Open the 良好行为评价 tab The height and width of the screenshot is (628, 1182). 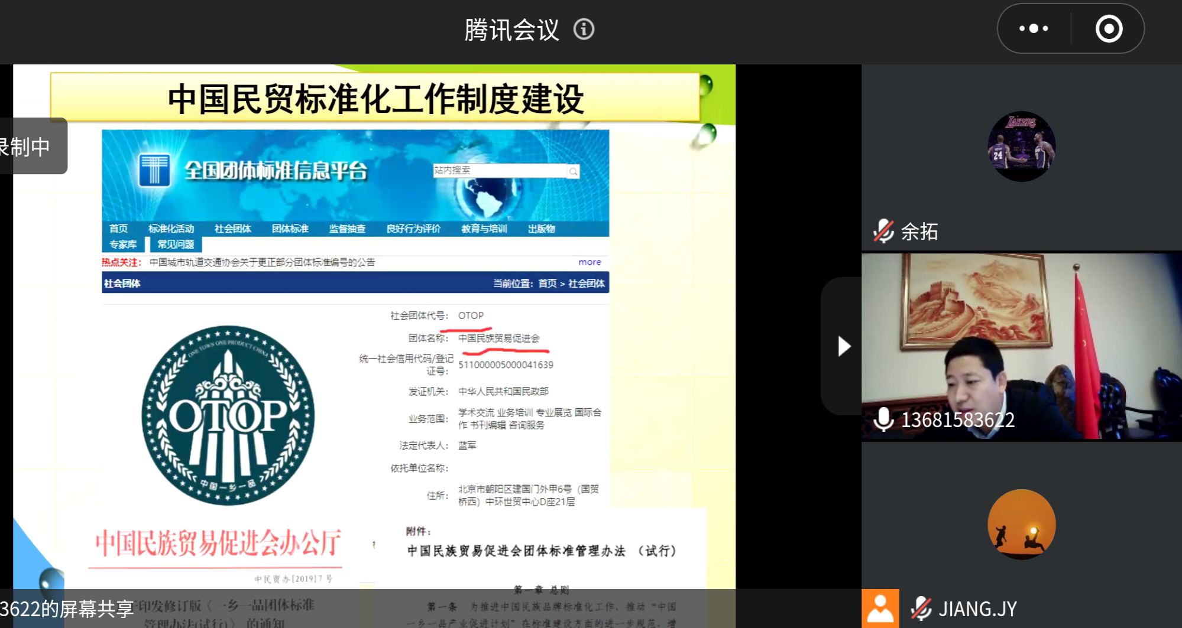pyautogui.click(x=413, y=229)
